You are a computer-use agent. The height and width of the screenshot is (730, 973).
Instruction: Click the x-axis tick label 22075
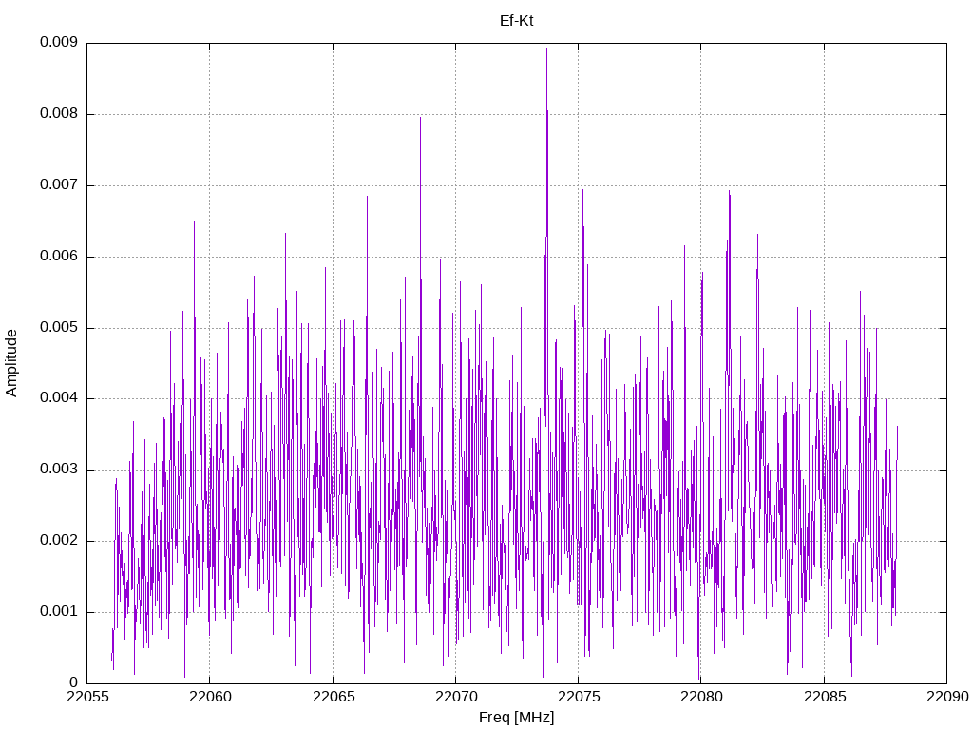pos(579,697)
